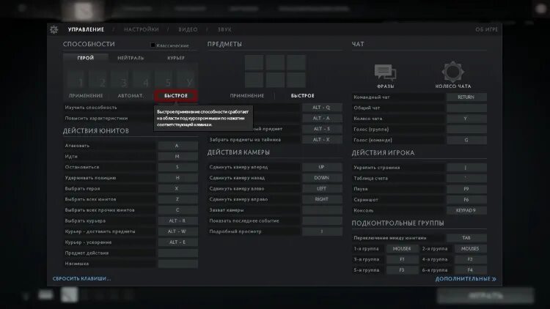
Task: Select the bottom-middle item slot
Action: (x=275, y=80)
